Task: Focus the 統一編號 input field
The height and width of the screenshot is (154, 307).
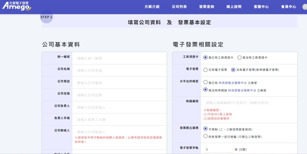Action: pyautogui.click(x=119, y=58)
